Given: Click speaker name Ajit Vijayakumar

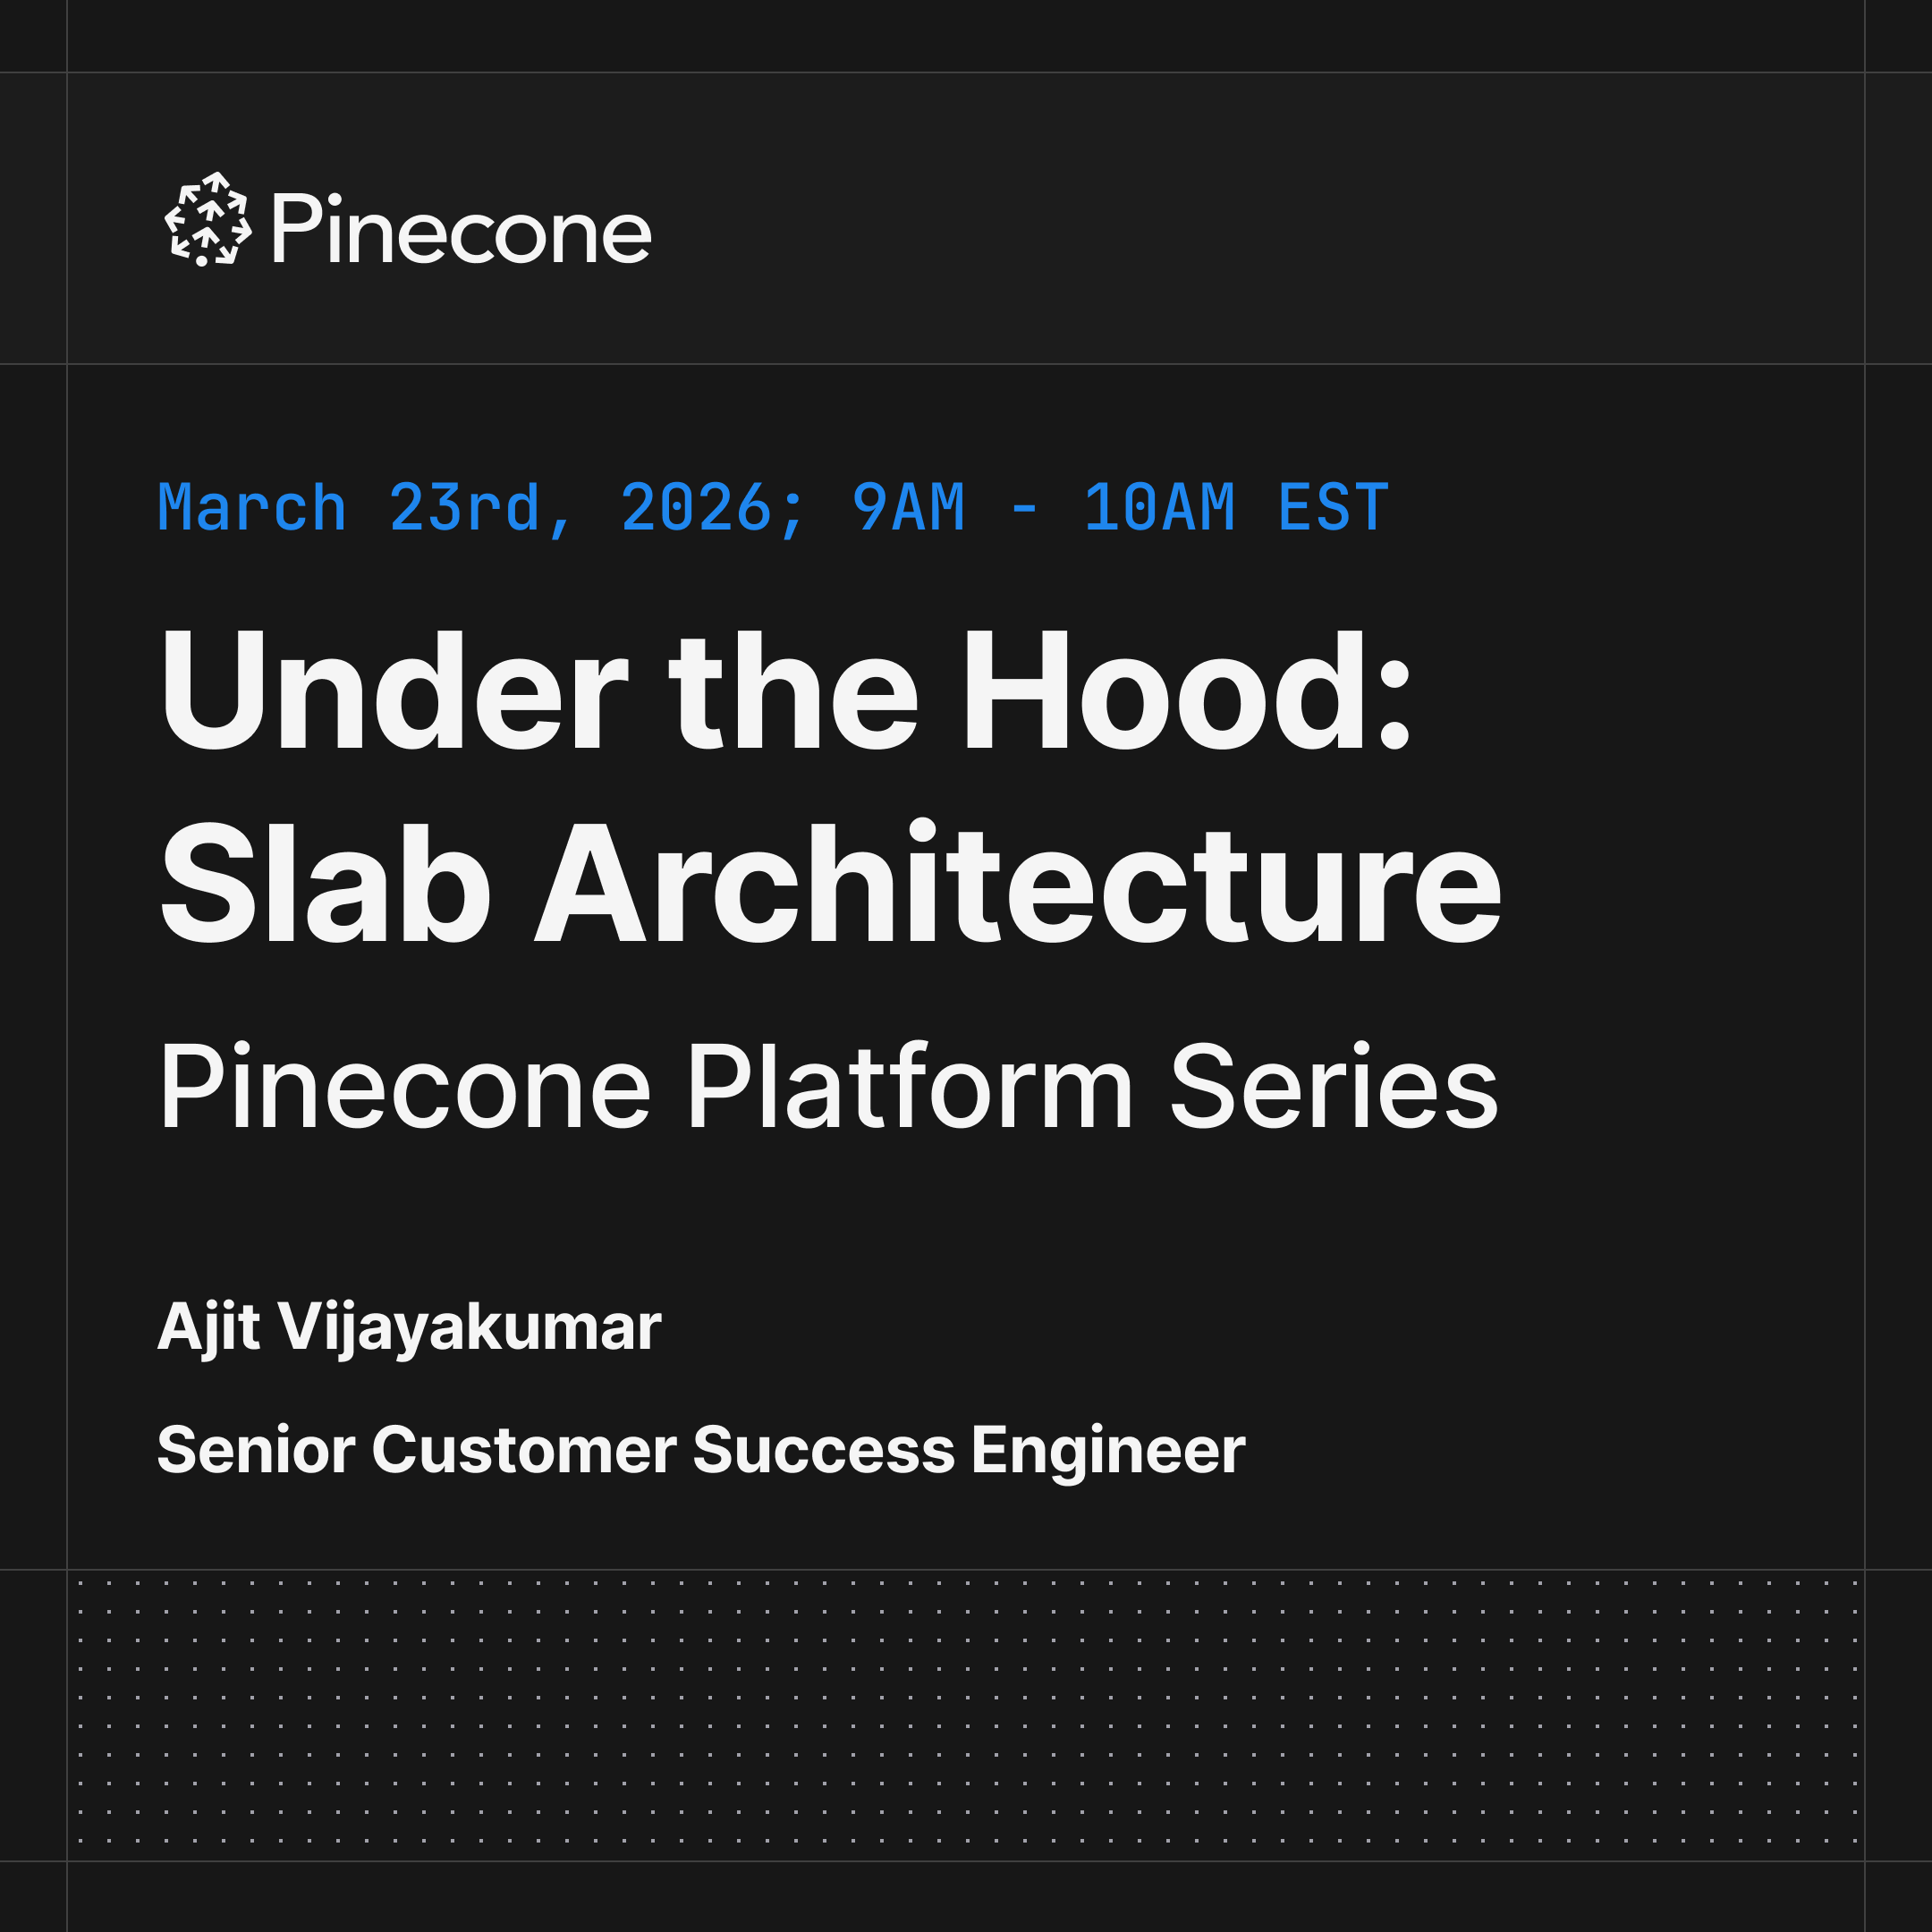Looking at the screenshot, I should (x=409, y=1329).
